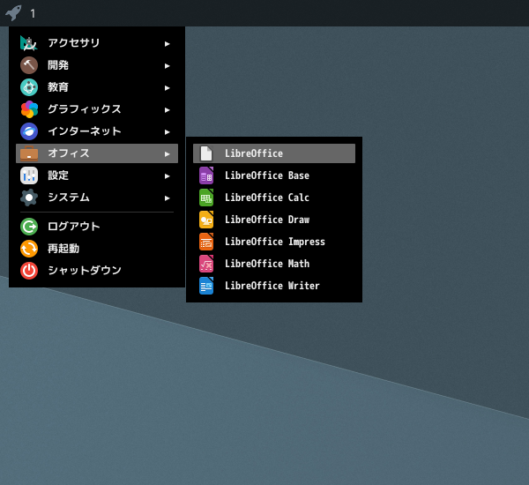Expand the 教育 submenu arrow
Image resolution: width=529 pixels, height=485 pixels.
point(167,88)
